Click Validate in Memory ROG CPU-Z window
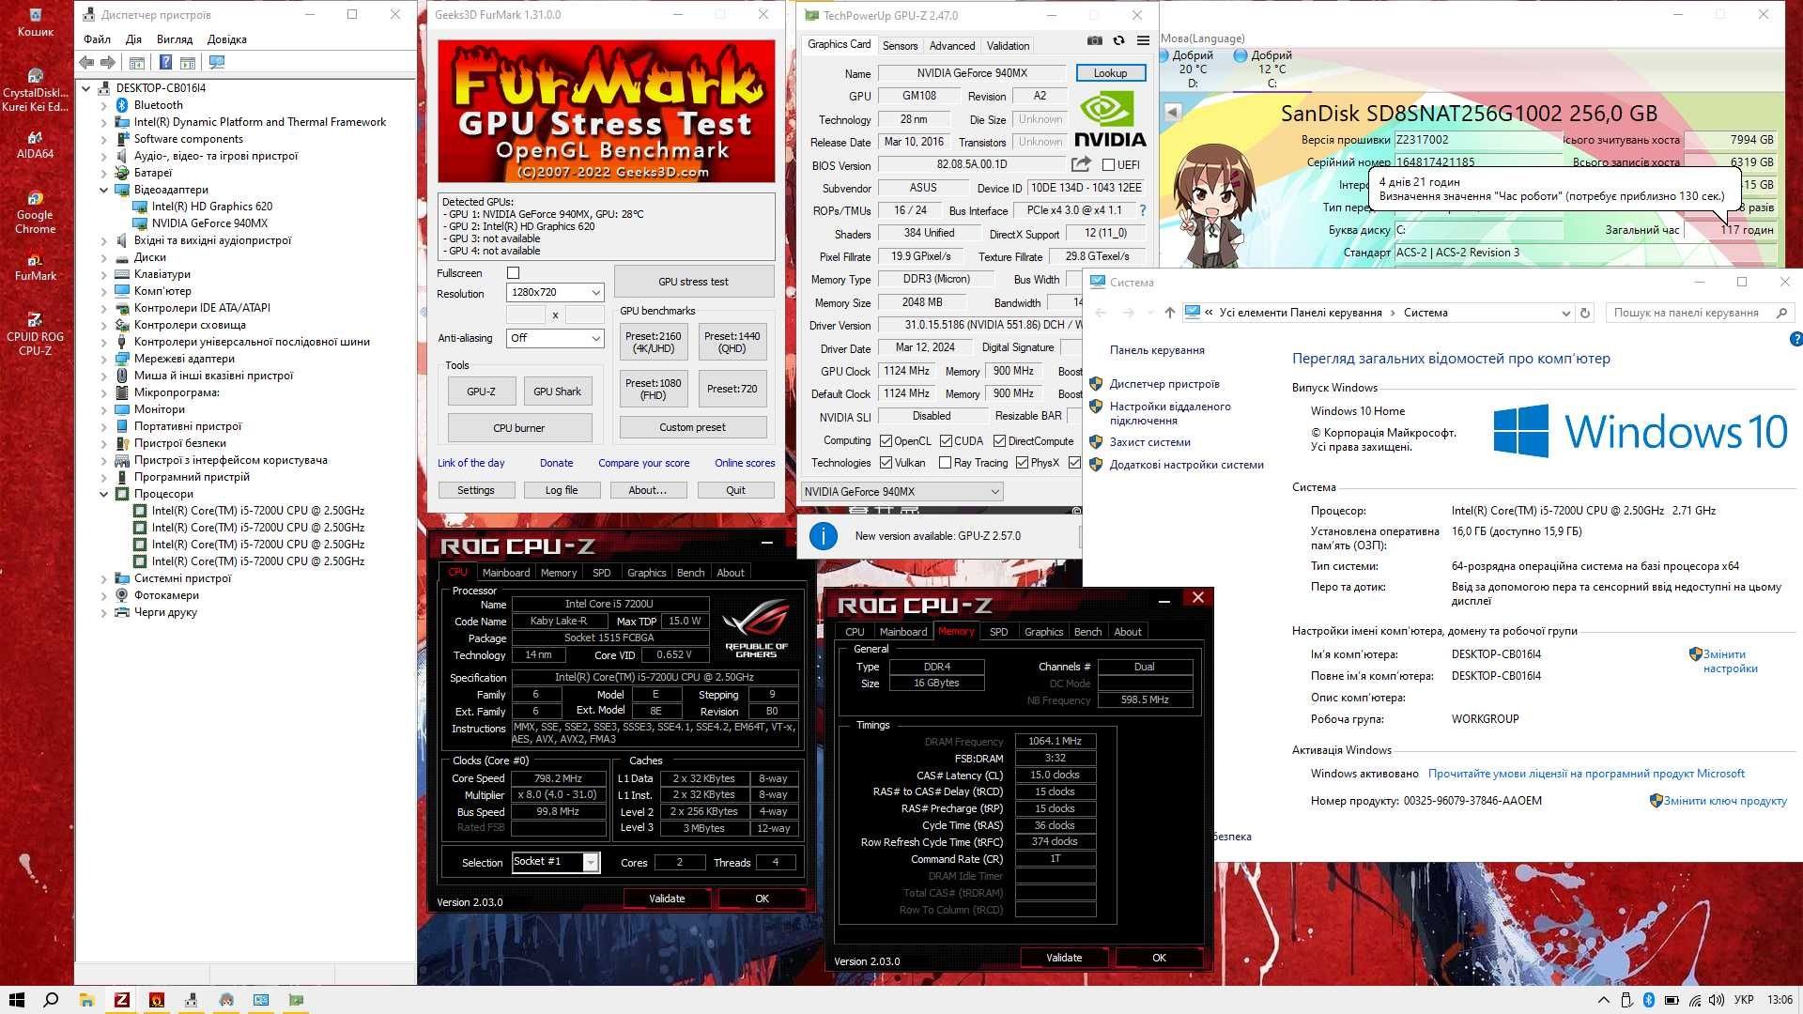 coord(1063,958)
